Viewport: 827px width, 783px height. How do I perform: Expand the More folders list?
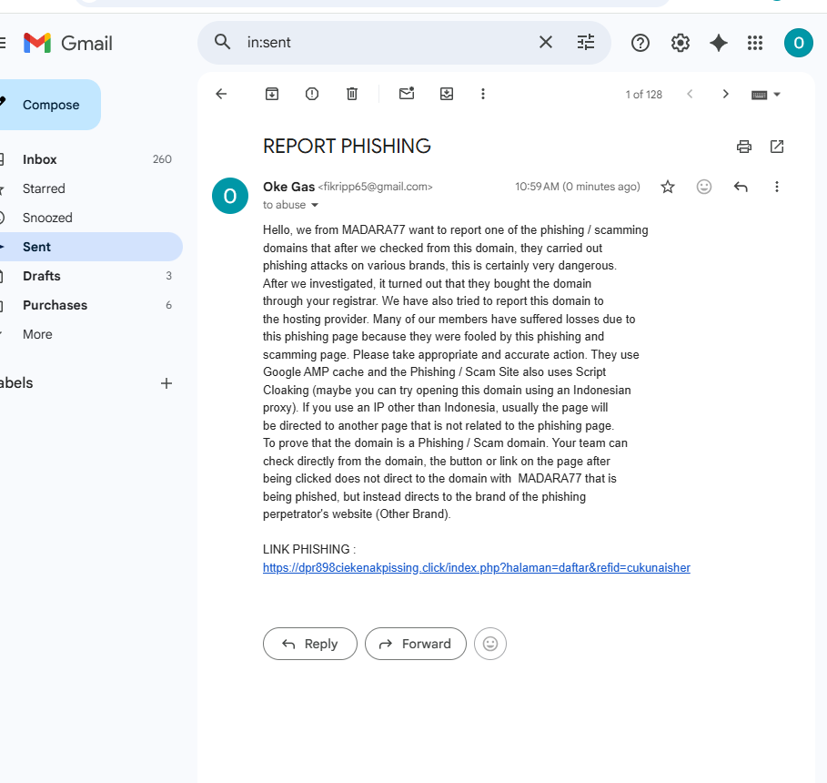[90, 334]
